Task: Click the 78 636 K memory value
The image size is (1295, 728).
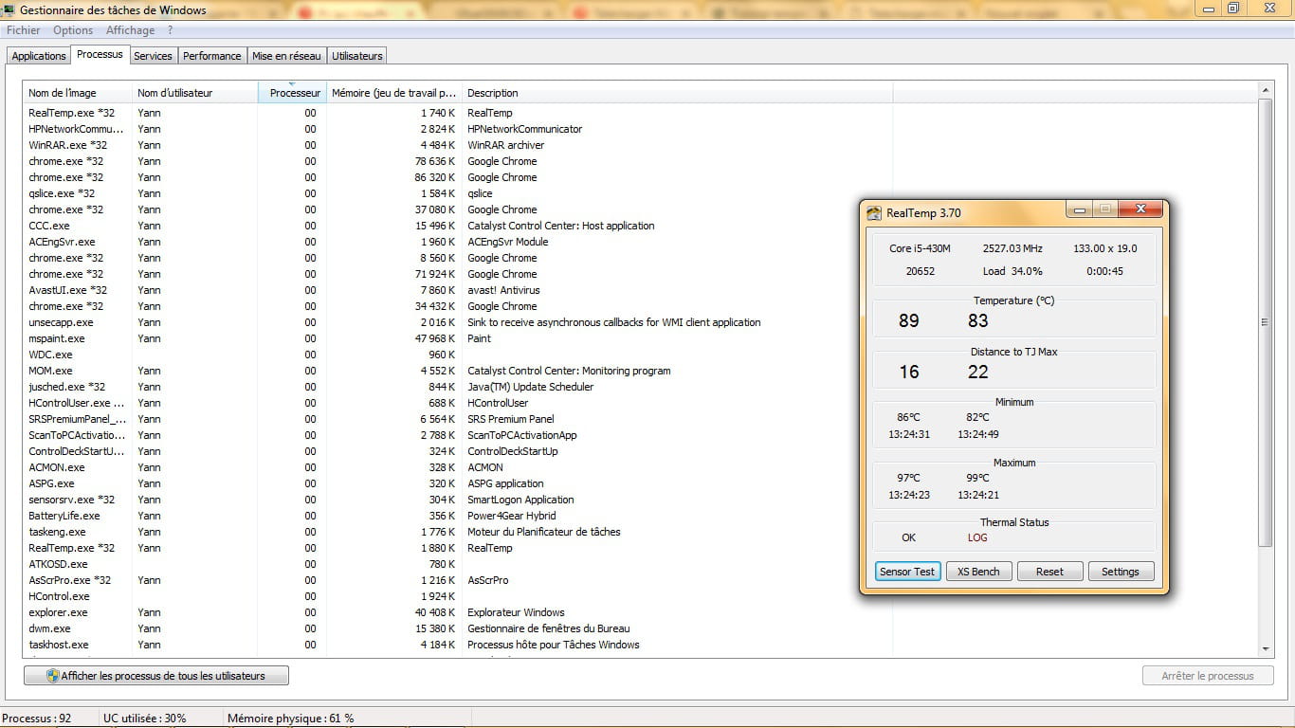Action: 435,161
